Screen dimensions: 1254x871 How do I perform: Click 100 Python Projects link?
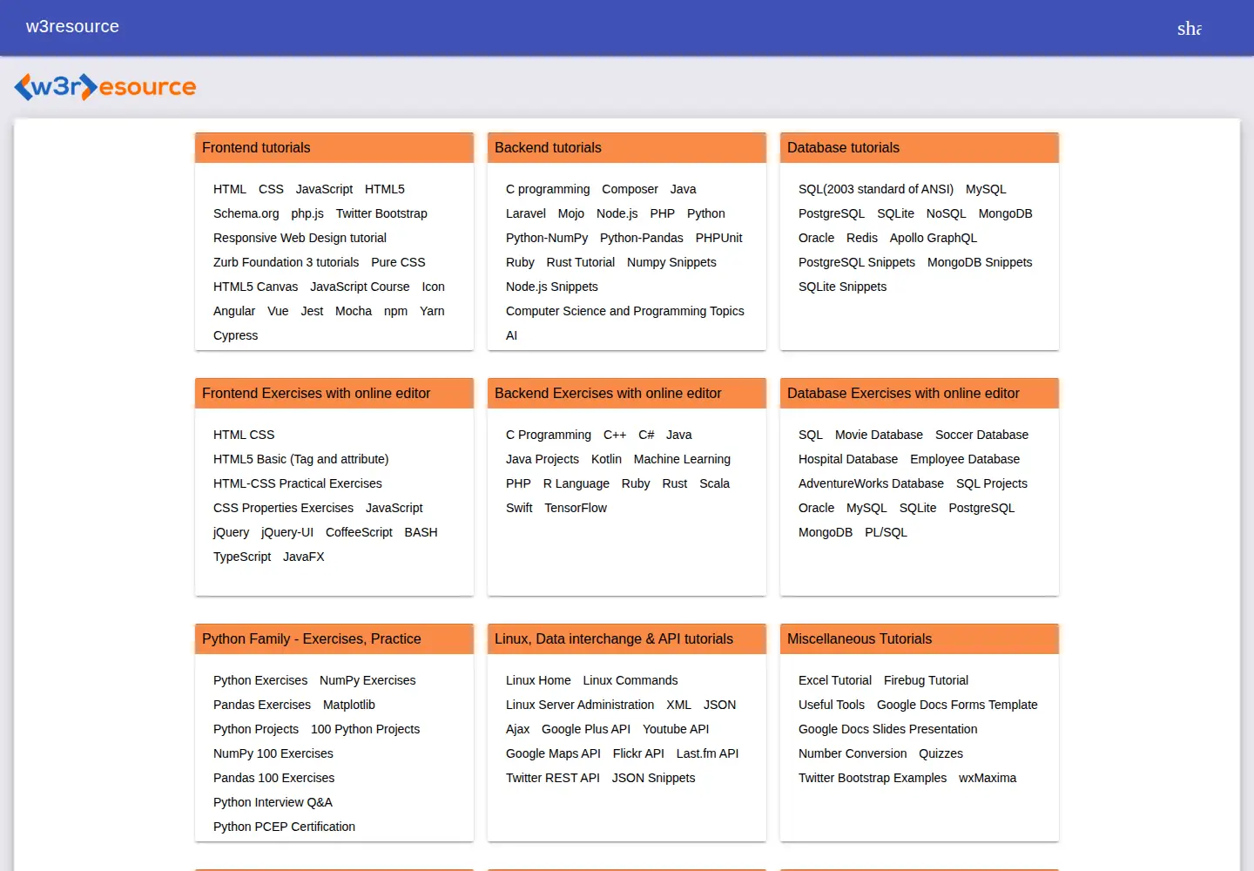point(365,729)
